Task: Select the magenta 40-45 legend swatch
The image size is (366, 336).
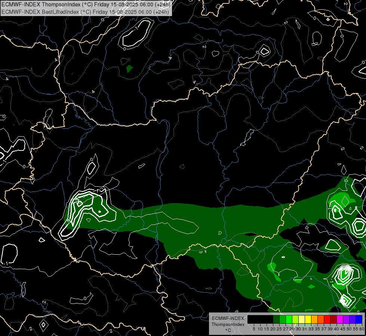Action: click(340, 319)
